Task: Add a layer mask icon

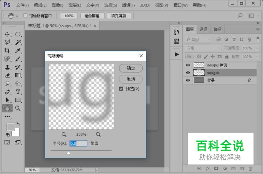Action: 216,168
